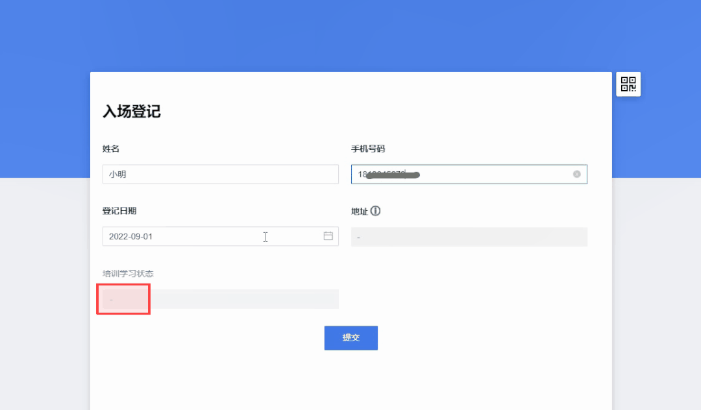
Task: Open the QR code icon beside the form
Action: pyautogui.click(x=628, y=84)
